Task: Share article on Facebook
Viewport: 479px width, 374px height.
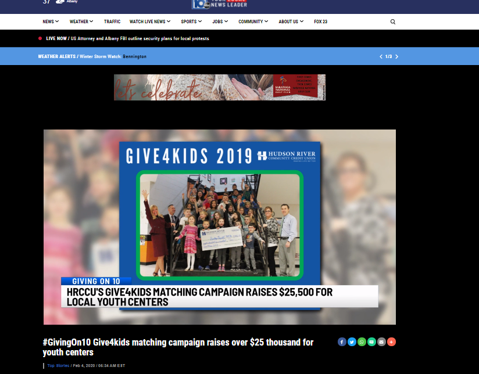Action: (x=342, y=342)
